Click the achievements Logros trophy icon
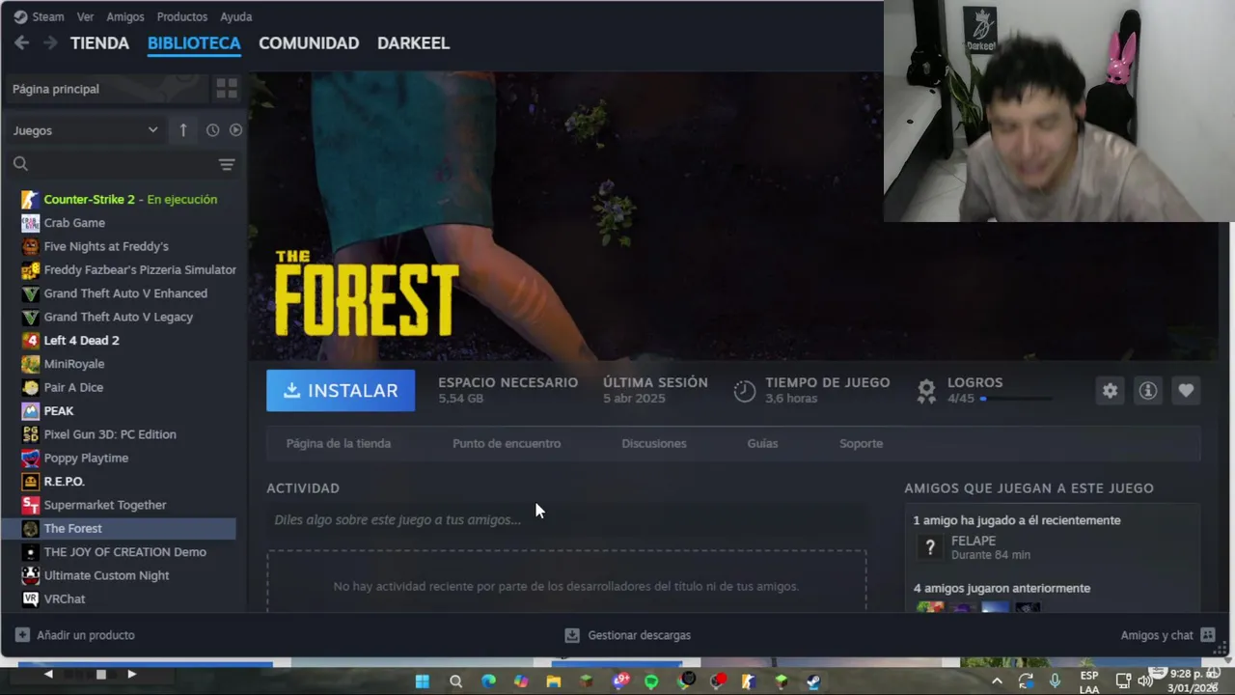Image resolution: width=1235 pixels, height=695 pixels. click(x=926, y=391)
